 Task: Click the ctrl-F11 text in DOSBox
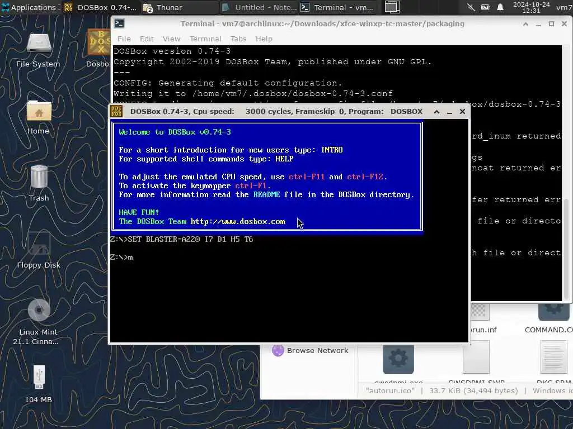tap(307, 177)
